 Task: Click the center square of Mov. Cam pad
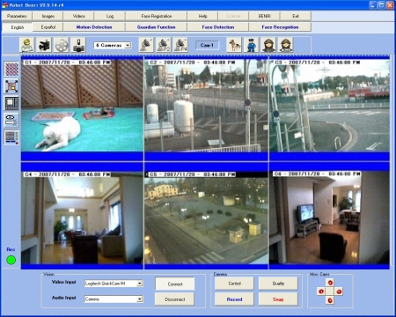coord(330,291)
